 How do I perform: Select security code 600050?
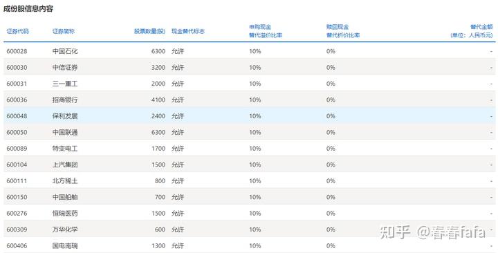point(17,132)
